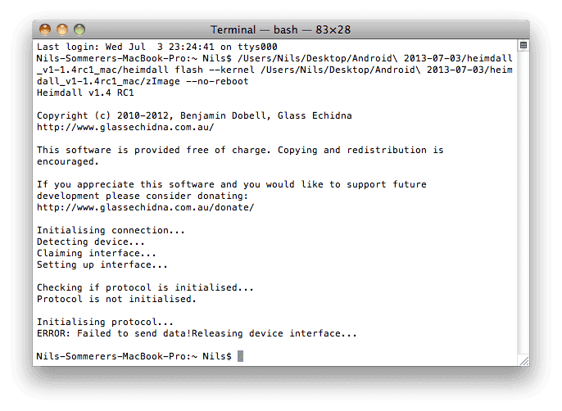Minimize the Terminal using the yellow button
Screen dimensions: 562x411
tap(62, 29)
